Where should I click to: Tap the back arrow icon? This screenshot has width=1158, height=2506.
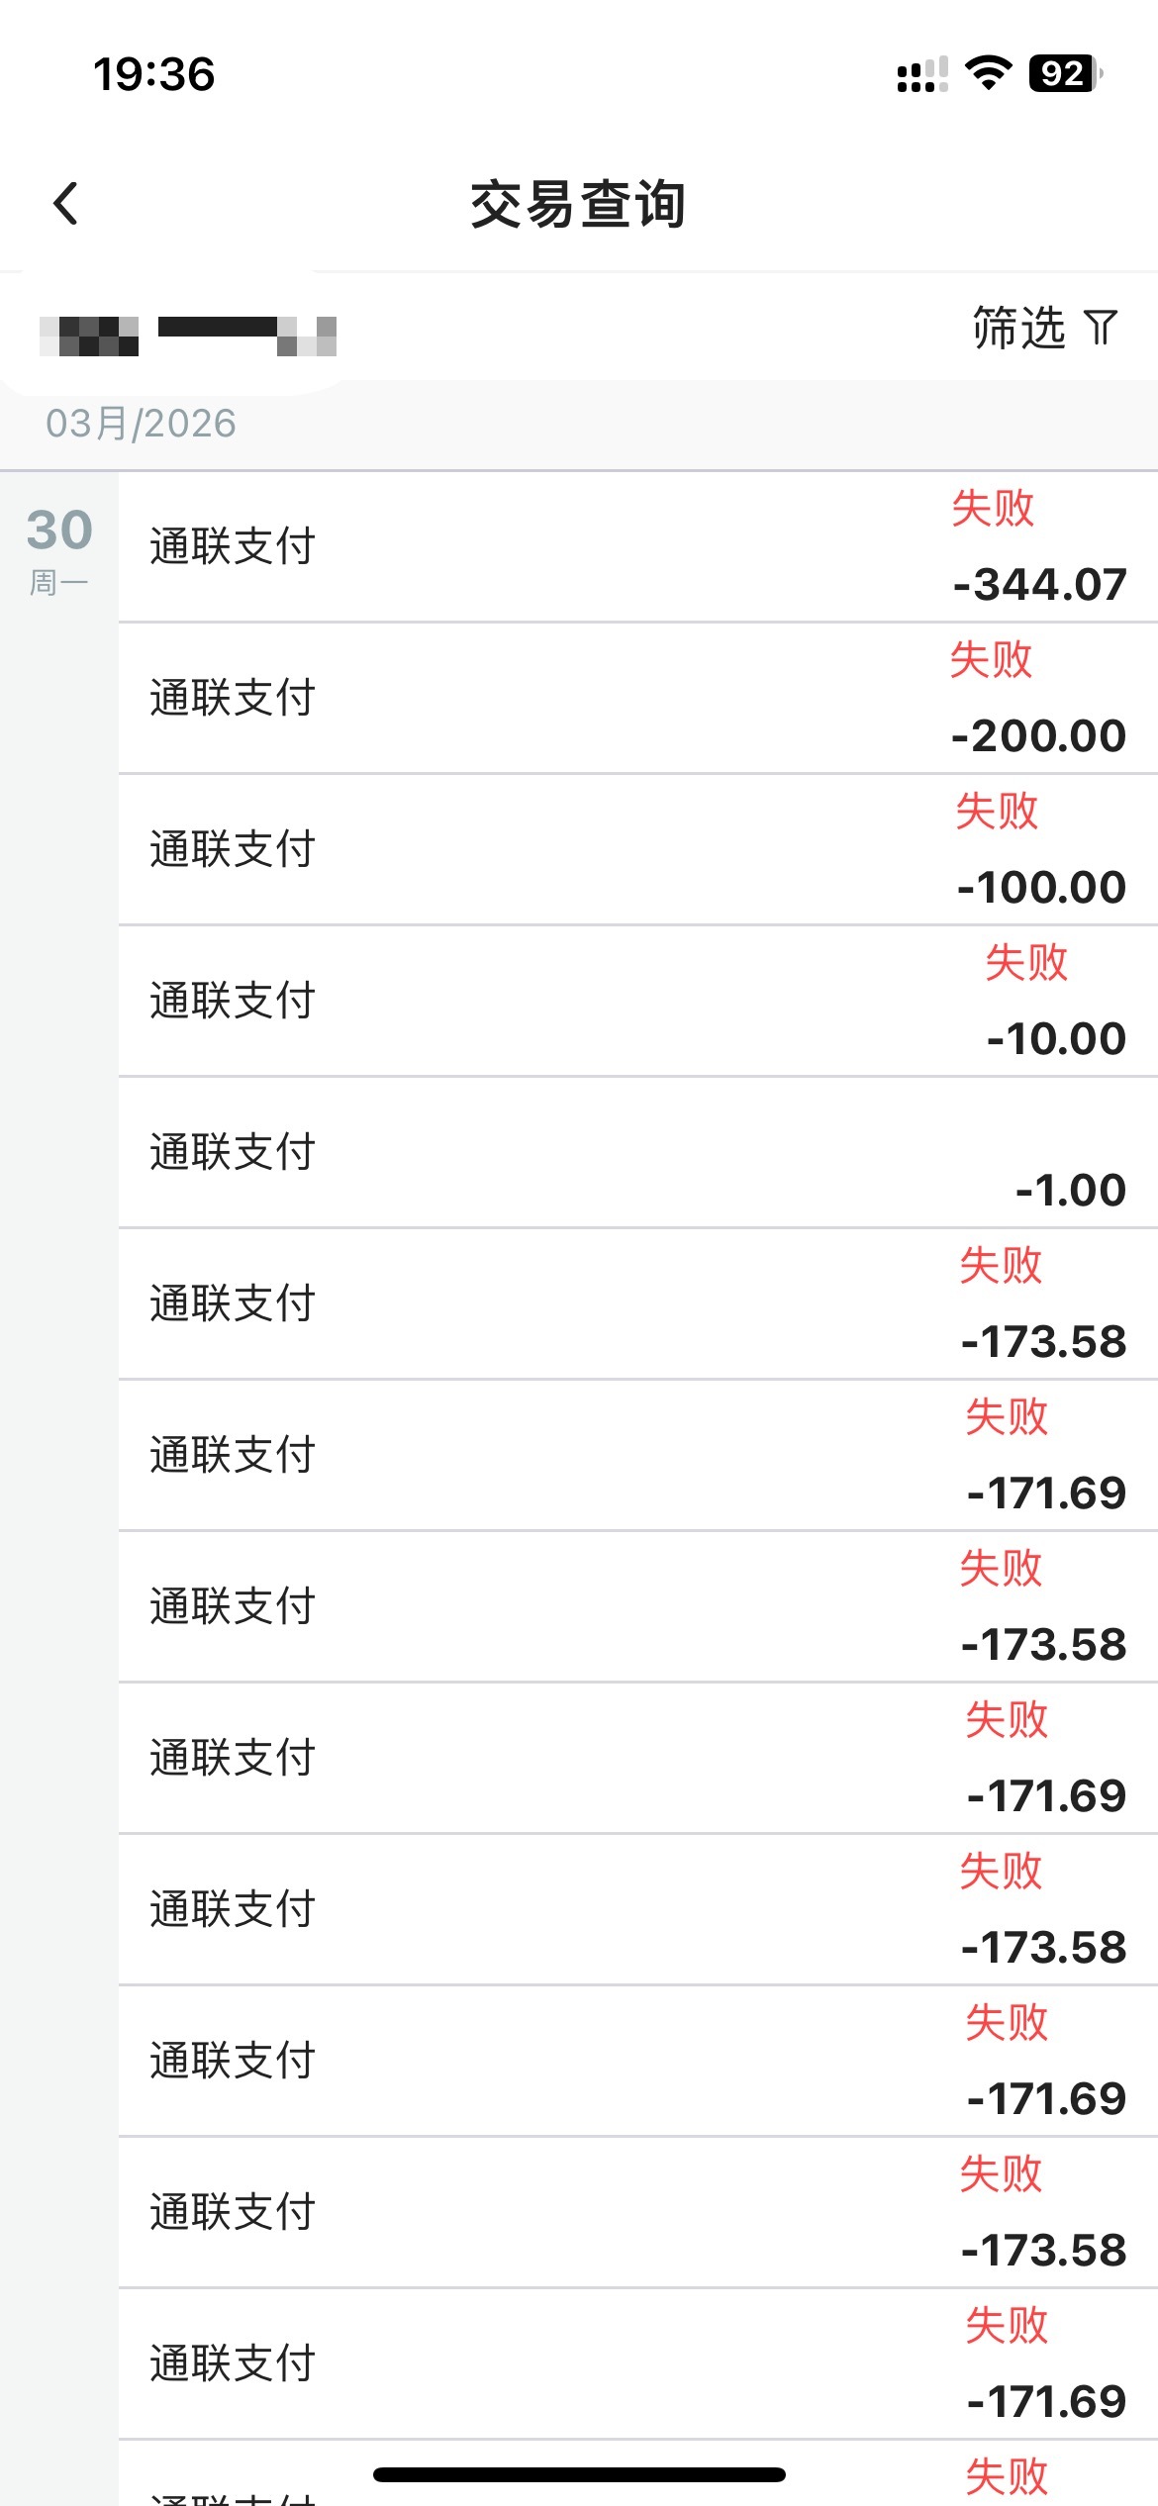pyautogui.click(x=65, y=204)
